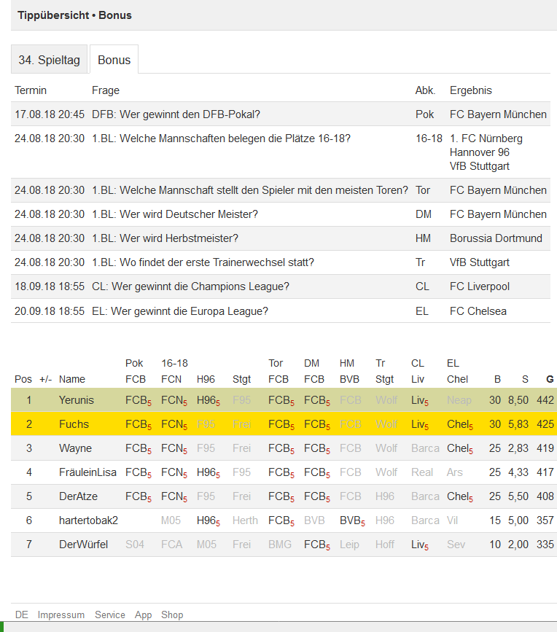This screenshot has width=557, height=632.
Task: Click the Pos column header in ranking
Action: click(23, 379)
